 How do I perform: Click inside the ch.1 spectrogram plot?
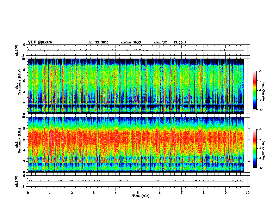(136, 86)
